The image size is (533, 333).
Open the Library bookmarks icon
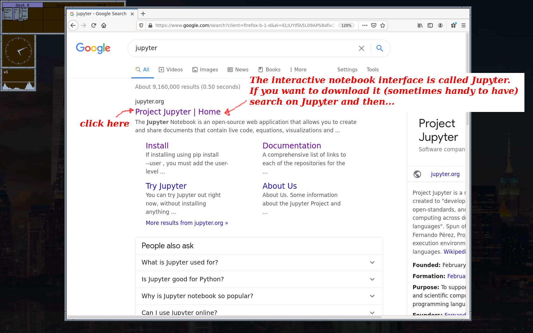tap(420, 25)
